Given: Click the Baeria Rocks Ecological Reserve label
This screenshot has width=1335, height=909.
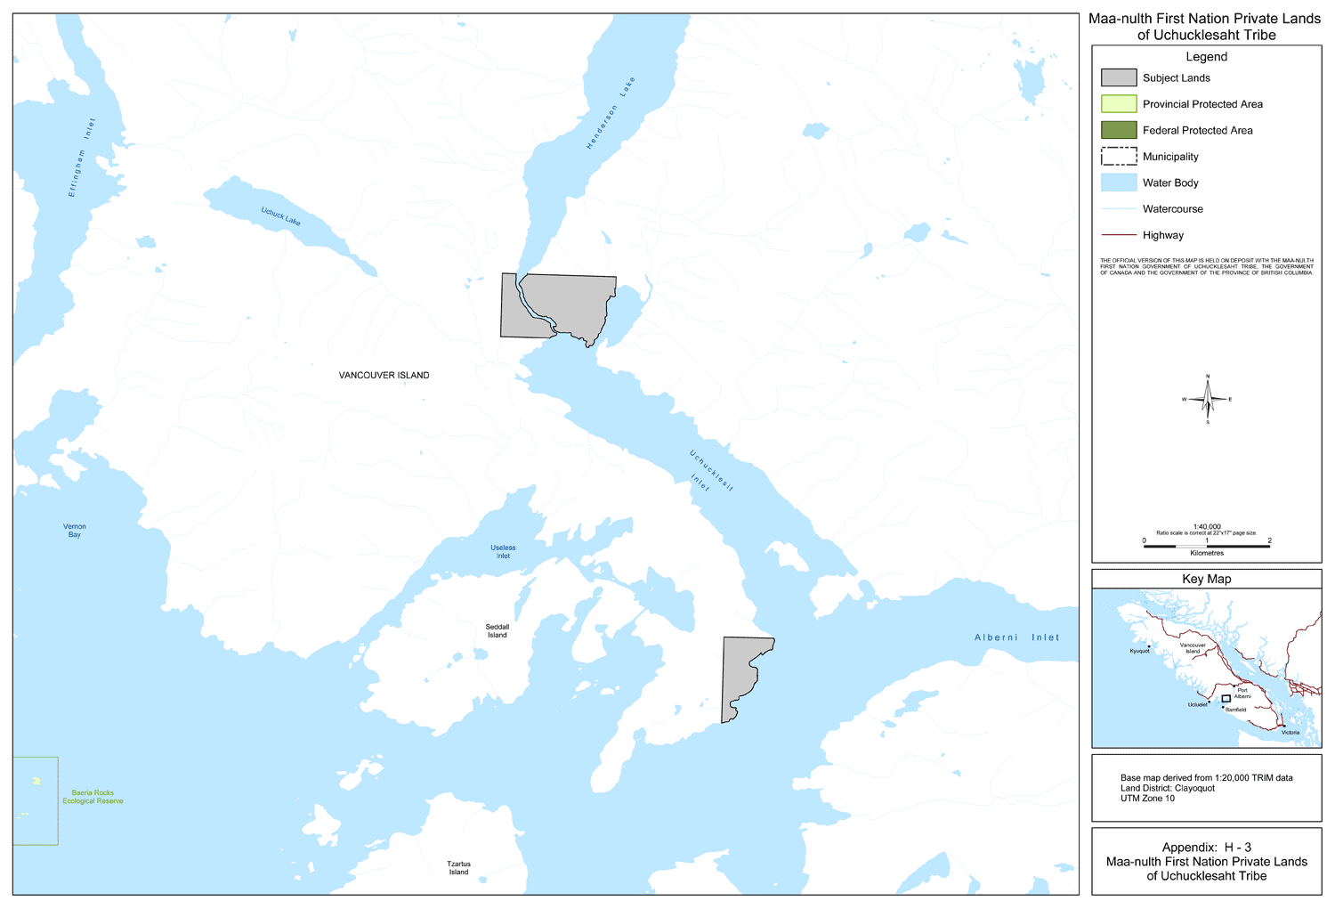Looking at the screenshot, I should point(93,797).
